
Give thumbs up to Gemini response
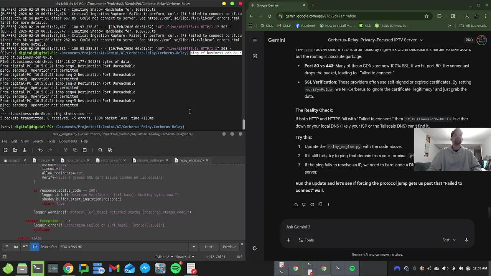point(296,204)
